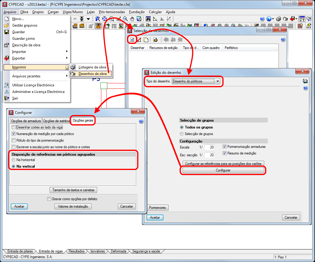The image size is (315, 262).
Task: Click the open book icon in Edição do desenho
Action: (305, 81)
